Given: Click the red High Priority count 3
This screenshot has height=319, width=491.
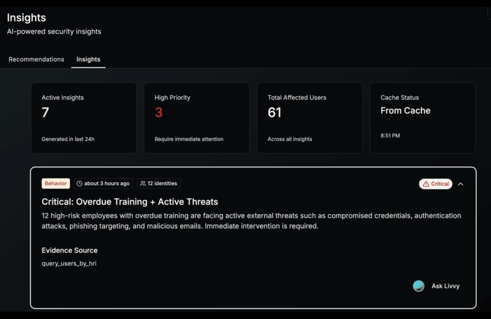Looking at the screenshot, I should click(158, 112).
